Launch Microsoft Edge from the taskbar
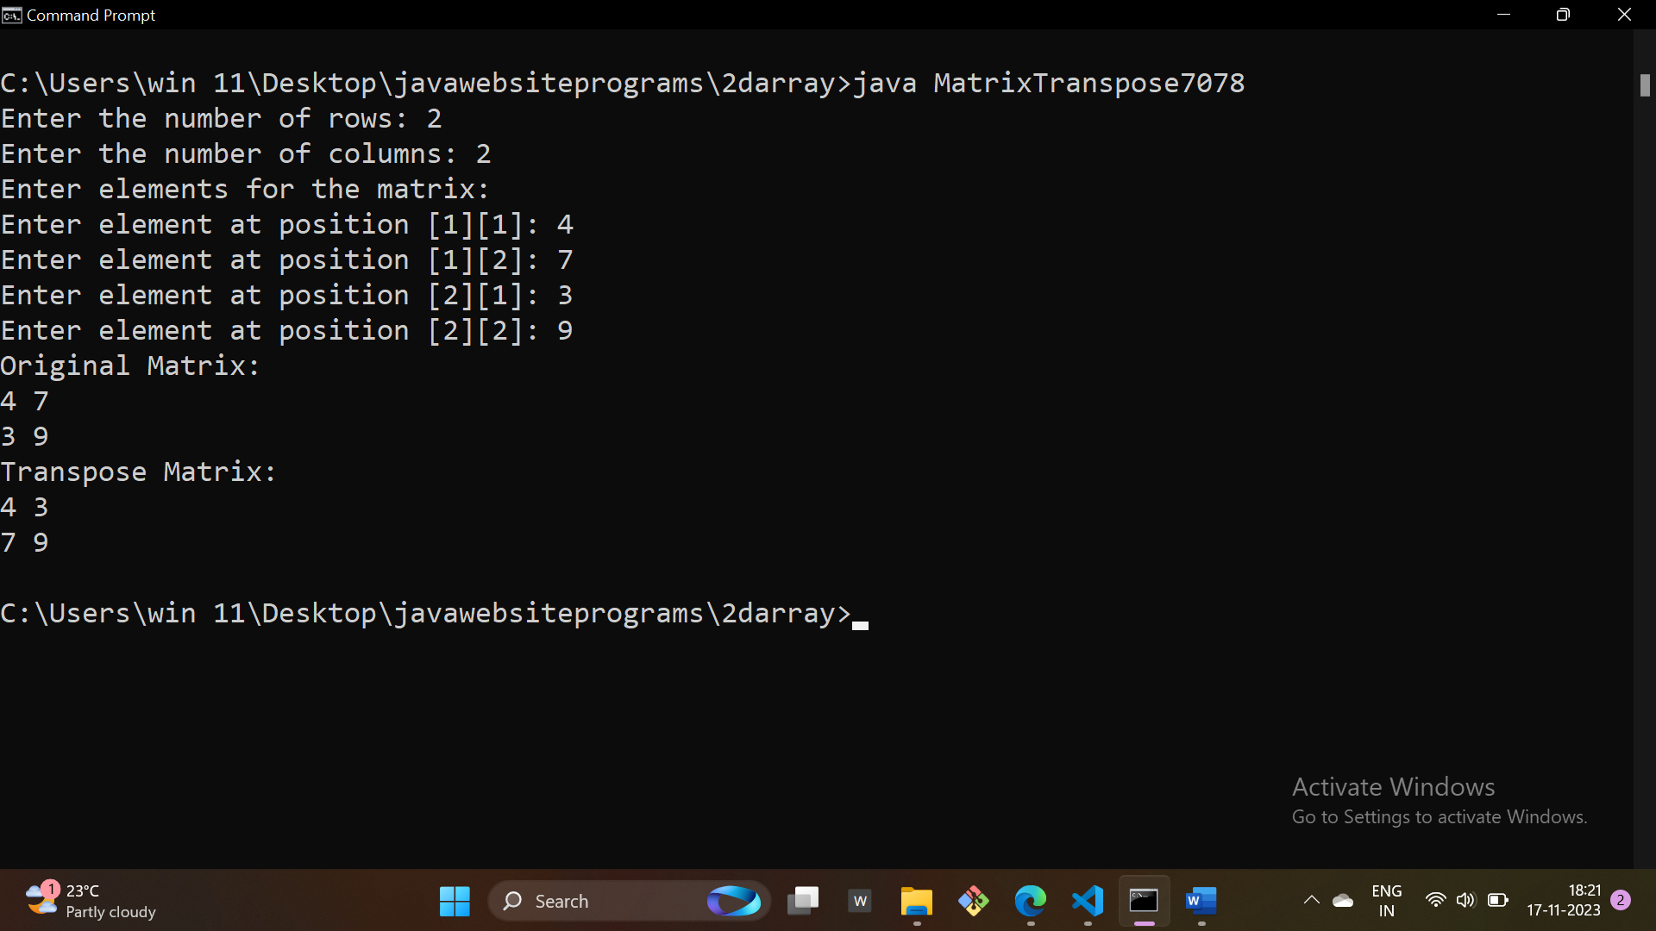The image size is (1656, 931). tap(1030, 901)
